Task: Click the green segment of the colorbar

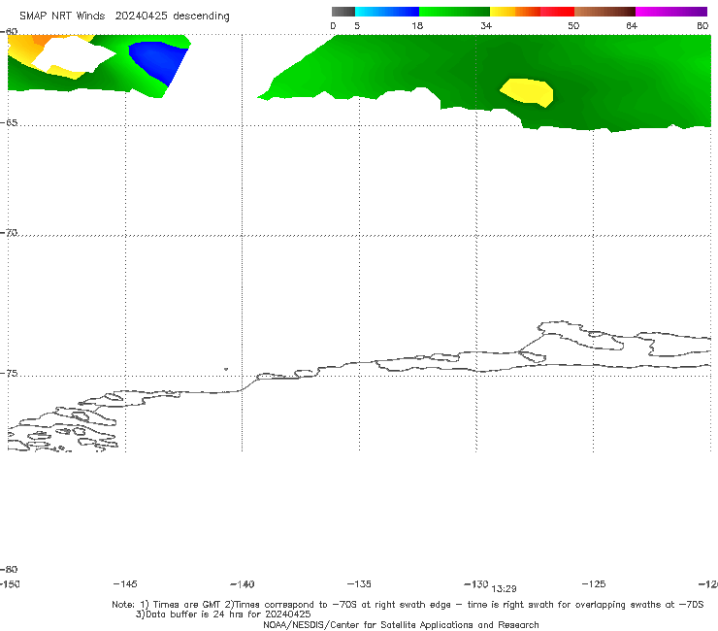Action: (454, 12)
